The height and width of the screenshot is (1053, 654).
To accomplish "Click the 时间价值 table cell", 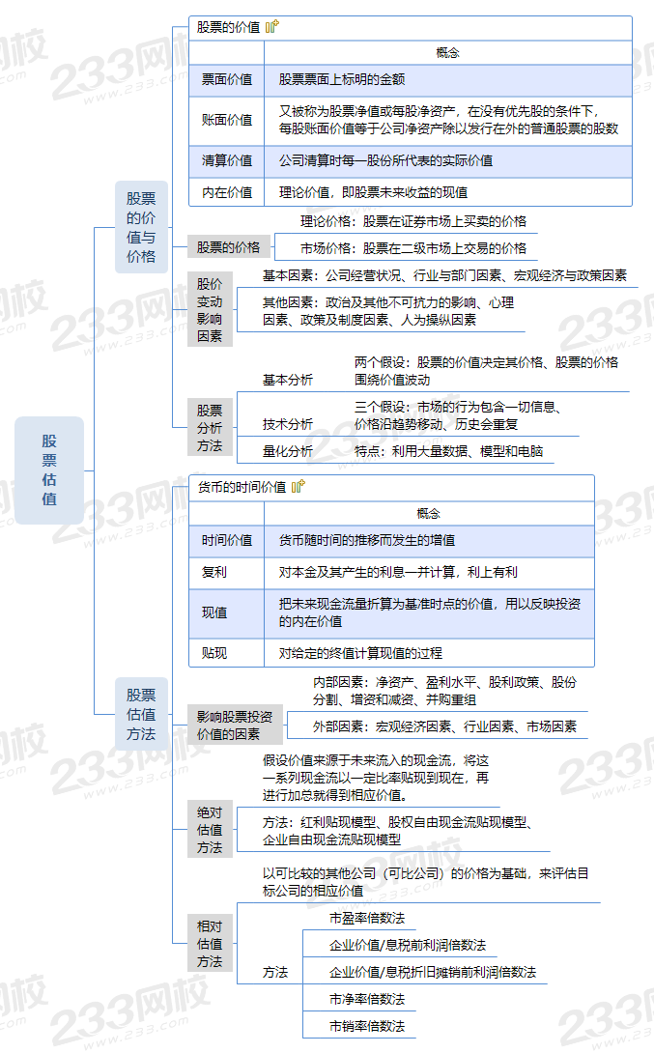I will 227,540.
